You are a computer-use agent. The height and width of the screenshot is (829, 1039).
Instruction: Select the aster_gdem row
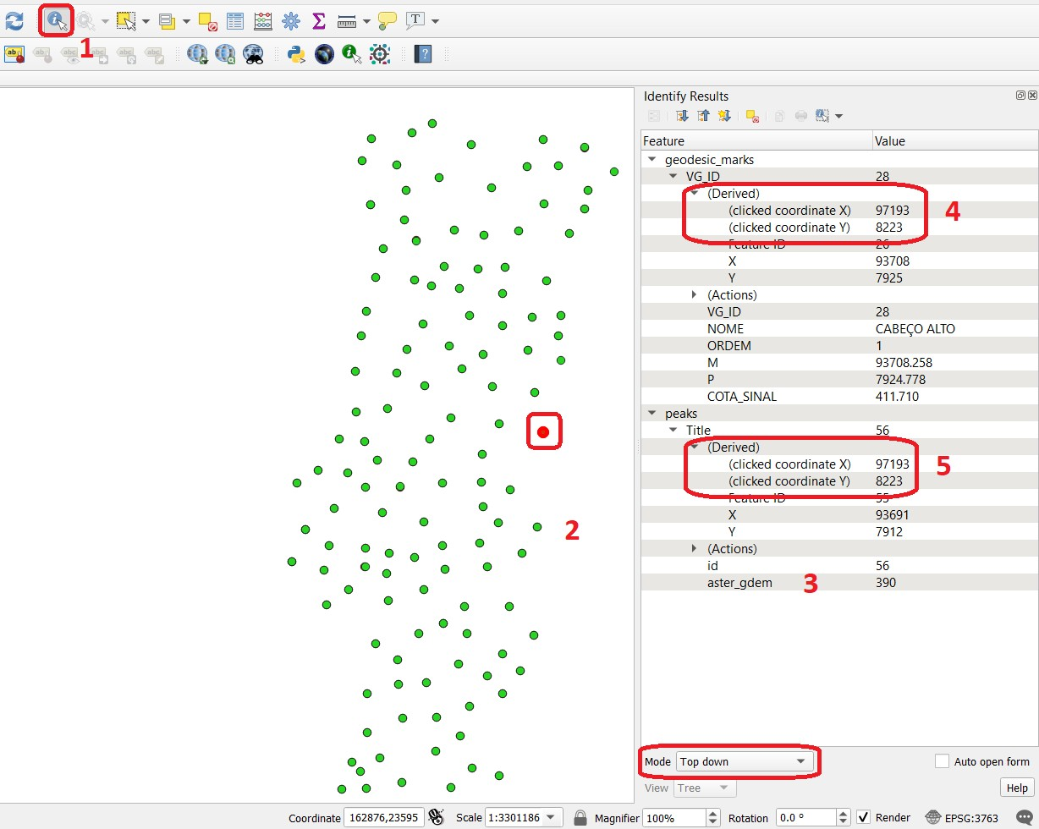(839, 582)
